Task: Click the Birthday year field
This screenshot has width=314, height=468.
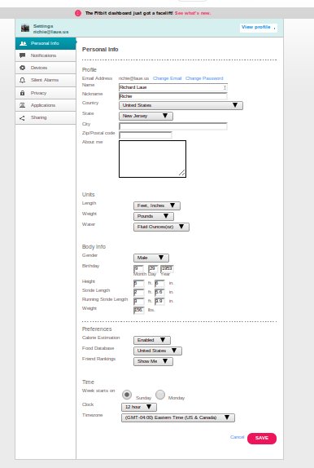Action: [167, 269]
